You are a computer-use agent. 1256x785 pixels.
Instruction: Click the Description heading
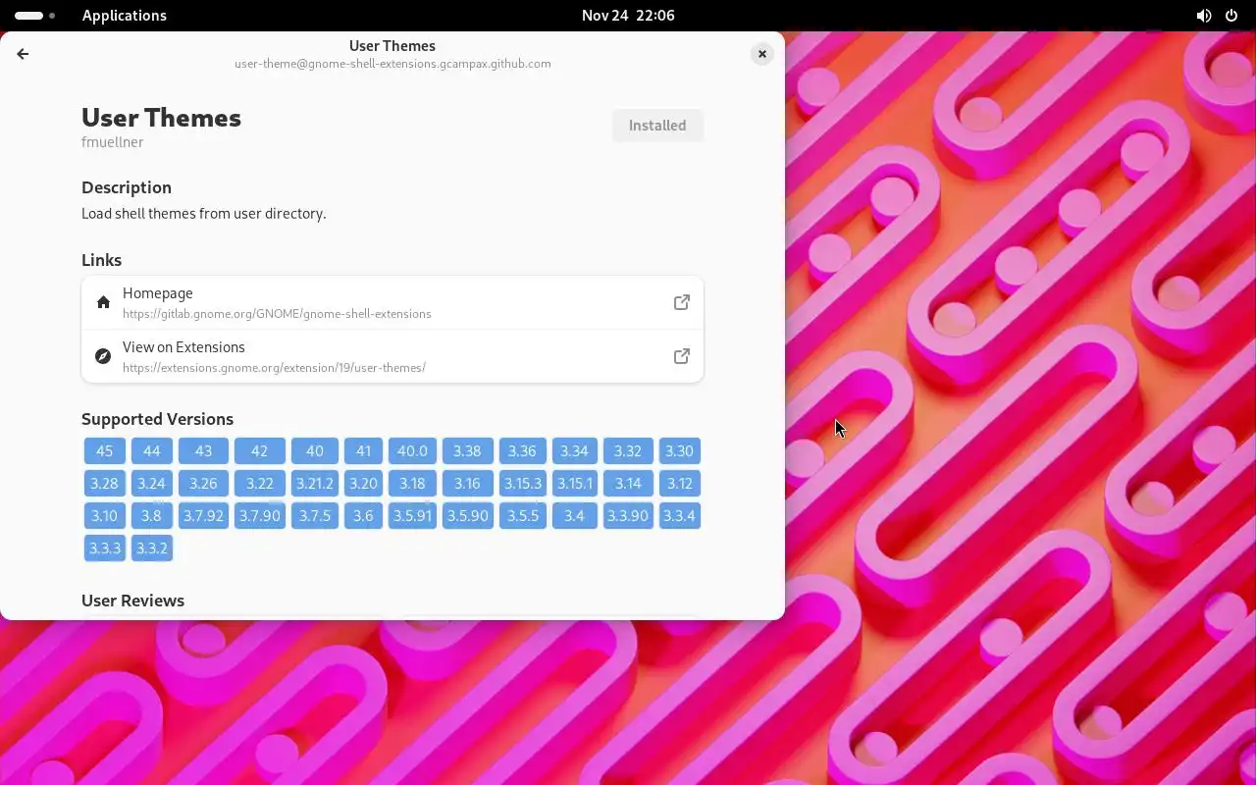127,187
